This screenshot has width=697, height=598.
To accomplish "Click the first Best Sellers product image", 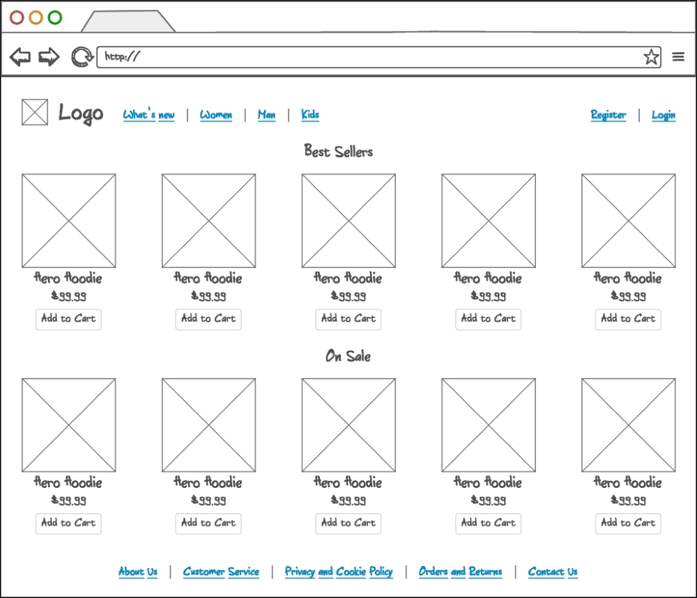I will [68, 221].
